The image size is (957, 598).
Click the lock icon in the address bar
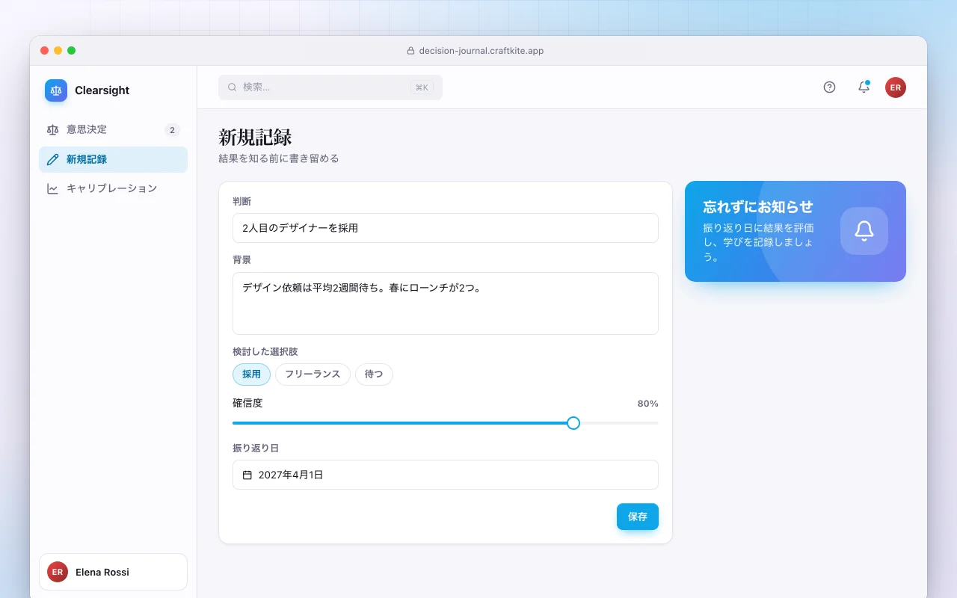click(x=410, y=51)
